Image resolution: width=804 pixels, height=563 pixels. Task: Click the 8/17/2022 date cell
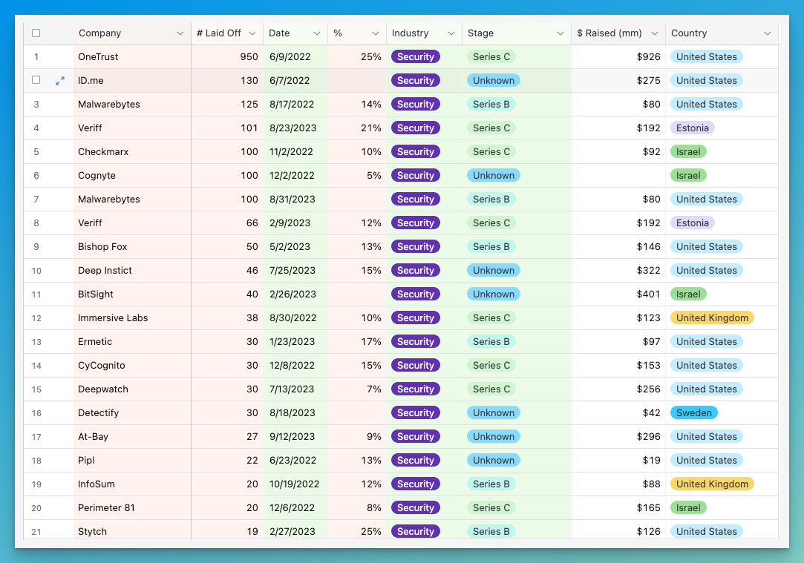[x=291, y=104]
